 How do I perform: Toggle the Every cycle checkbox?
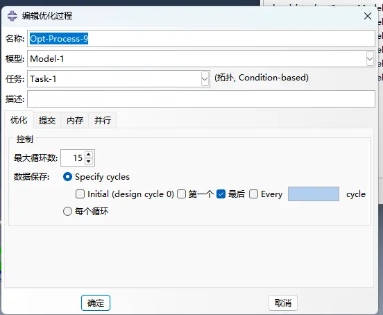pyautogui.click(x=253, y=194)
